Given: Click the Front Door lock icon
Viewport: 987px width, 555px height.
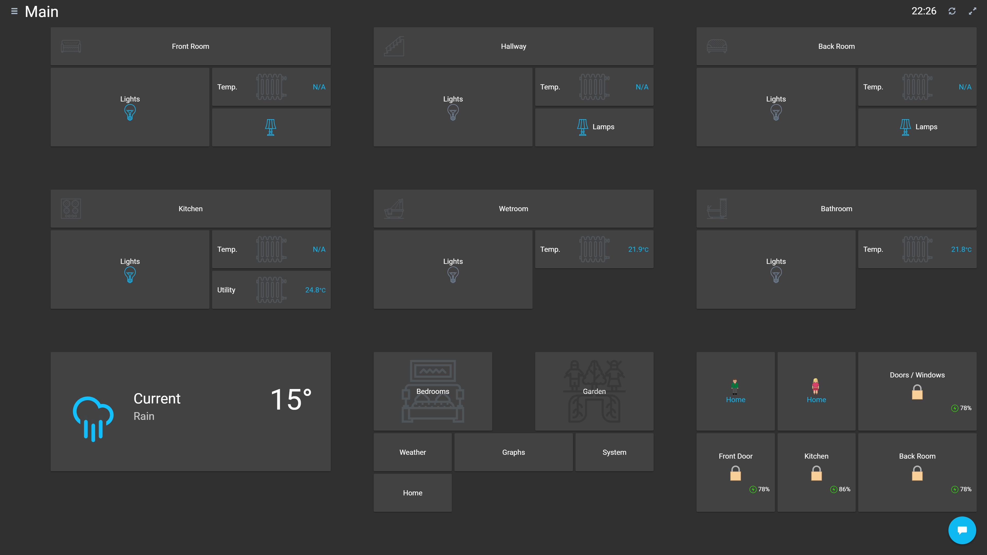Looking at the screenshot, I should (735, 473).
